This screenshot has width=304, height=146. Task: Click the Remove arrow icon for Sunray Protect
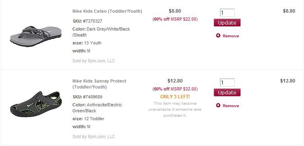click(x=218, y=106)
